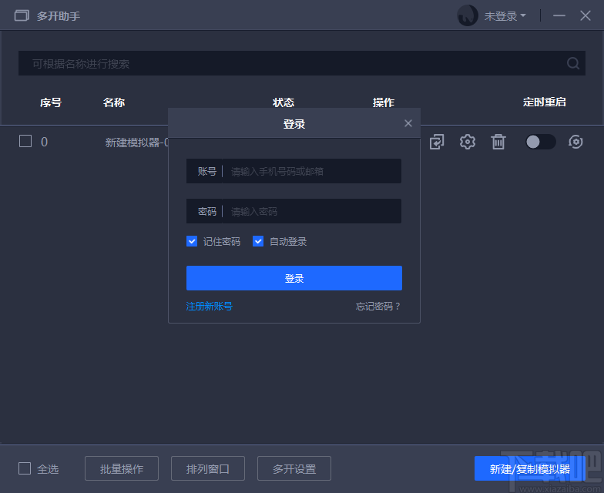Uncheck the 自动登录 checkbox
Screen dimensions: 604x493
[258, 242]
